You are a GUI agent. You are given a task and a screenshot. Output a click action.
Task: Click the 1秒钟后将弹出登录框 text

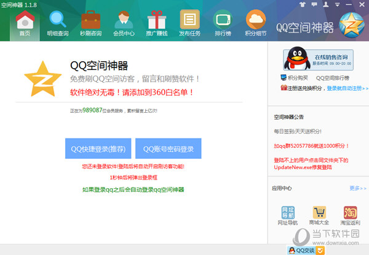click(133, 178)
